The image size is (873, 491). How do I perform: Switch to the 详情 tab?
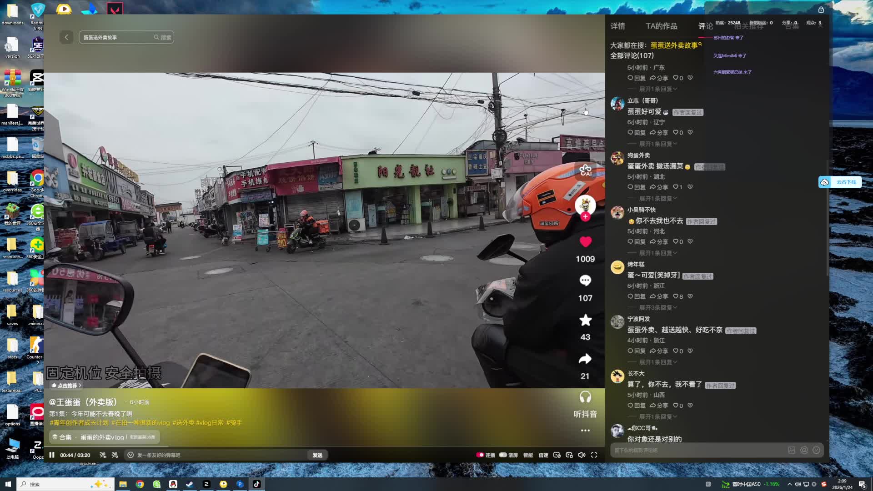point(617,26)
